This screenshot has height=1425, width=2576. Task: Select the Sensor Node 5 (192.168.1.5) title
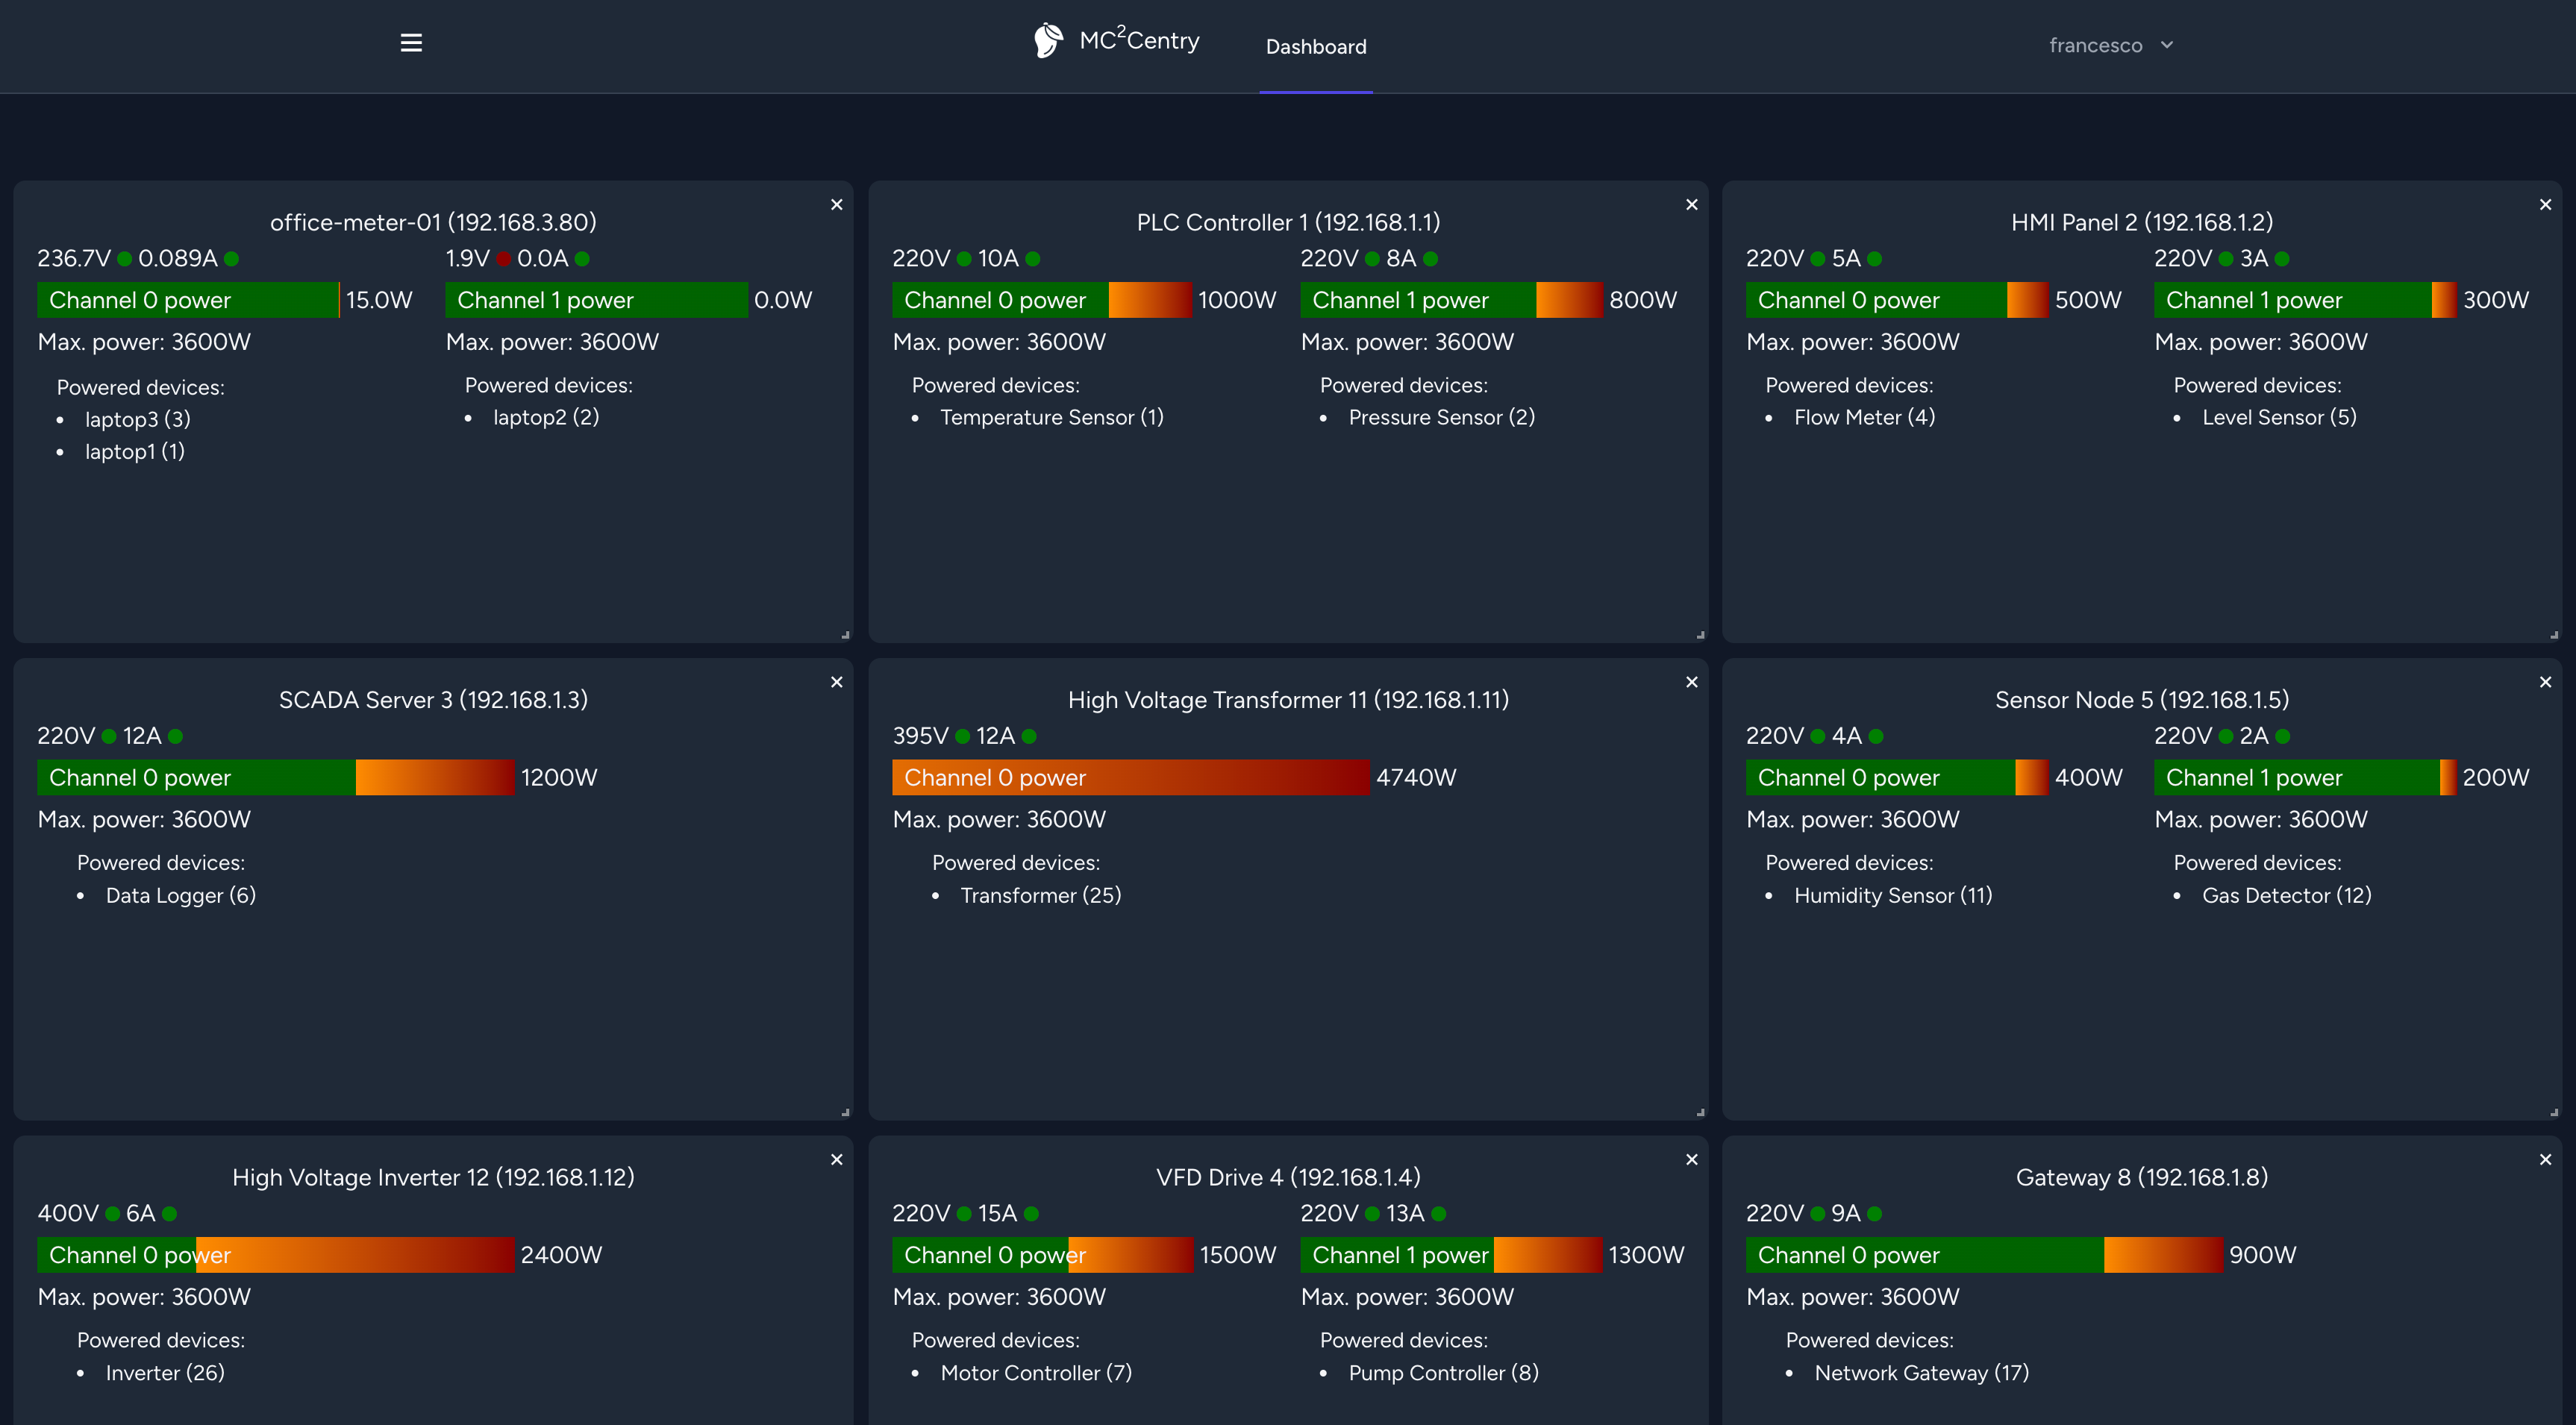[x=2142, y=700]
